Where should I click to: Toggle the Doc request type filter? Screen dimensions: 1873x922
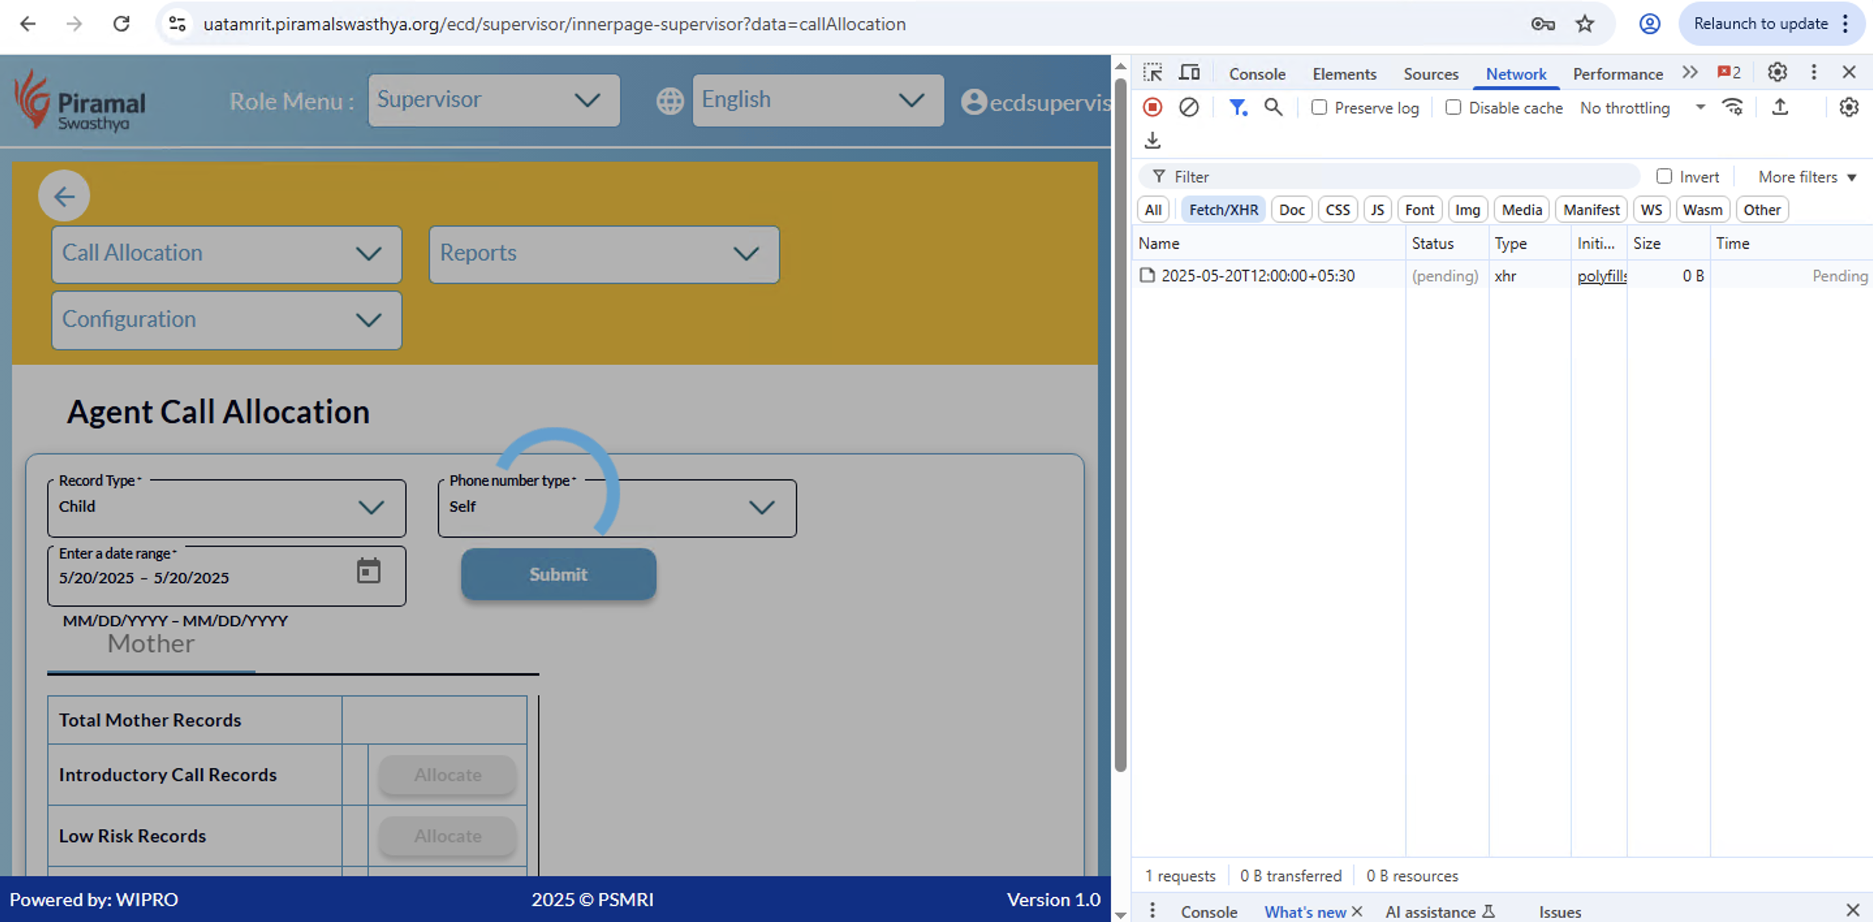1291,210
